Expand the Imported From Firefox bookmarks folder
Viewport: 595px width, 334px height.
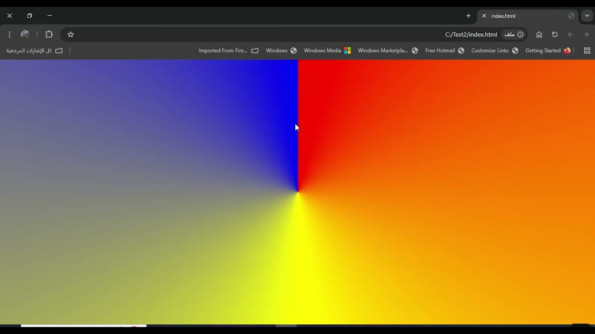pos(228,51)
